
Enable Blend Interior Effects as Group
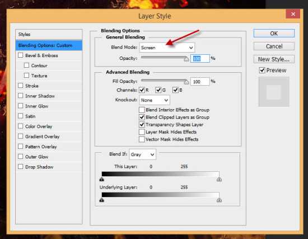click(142, 110)
